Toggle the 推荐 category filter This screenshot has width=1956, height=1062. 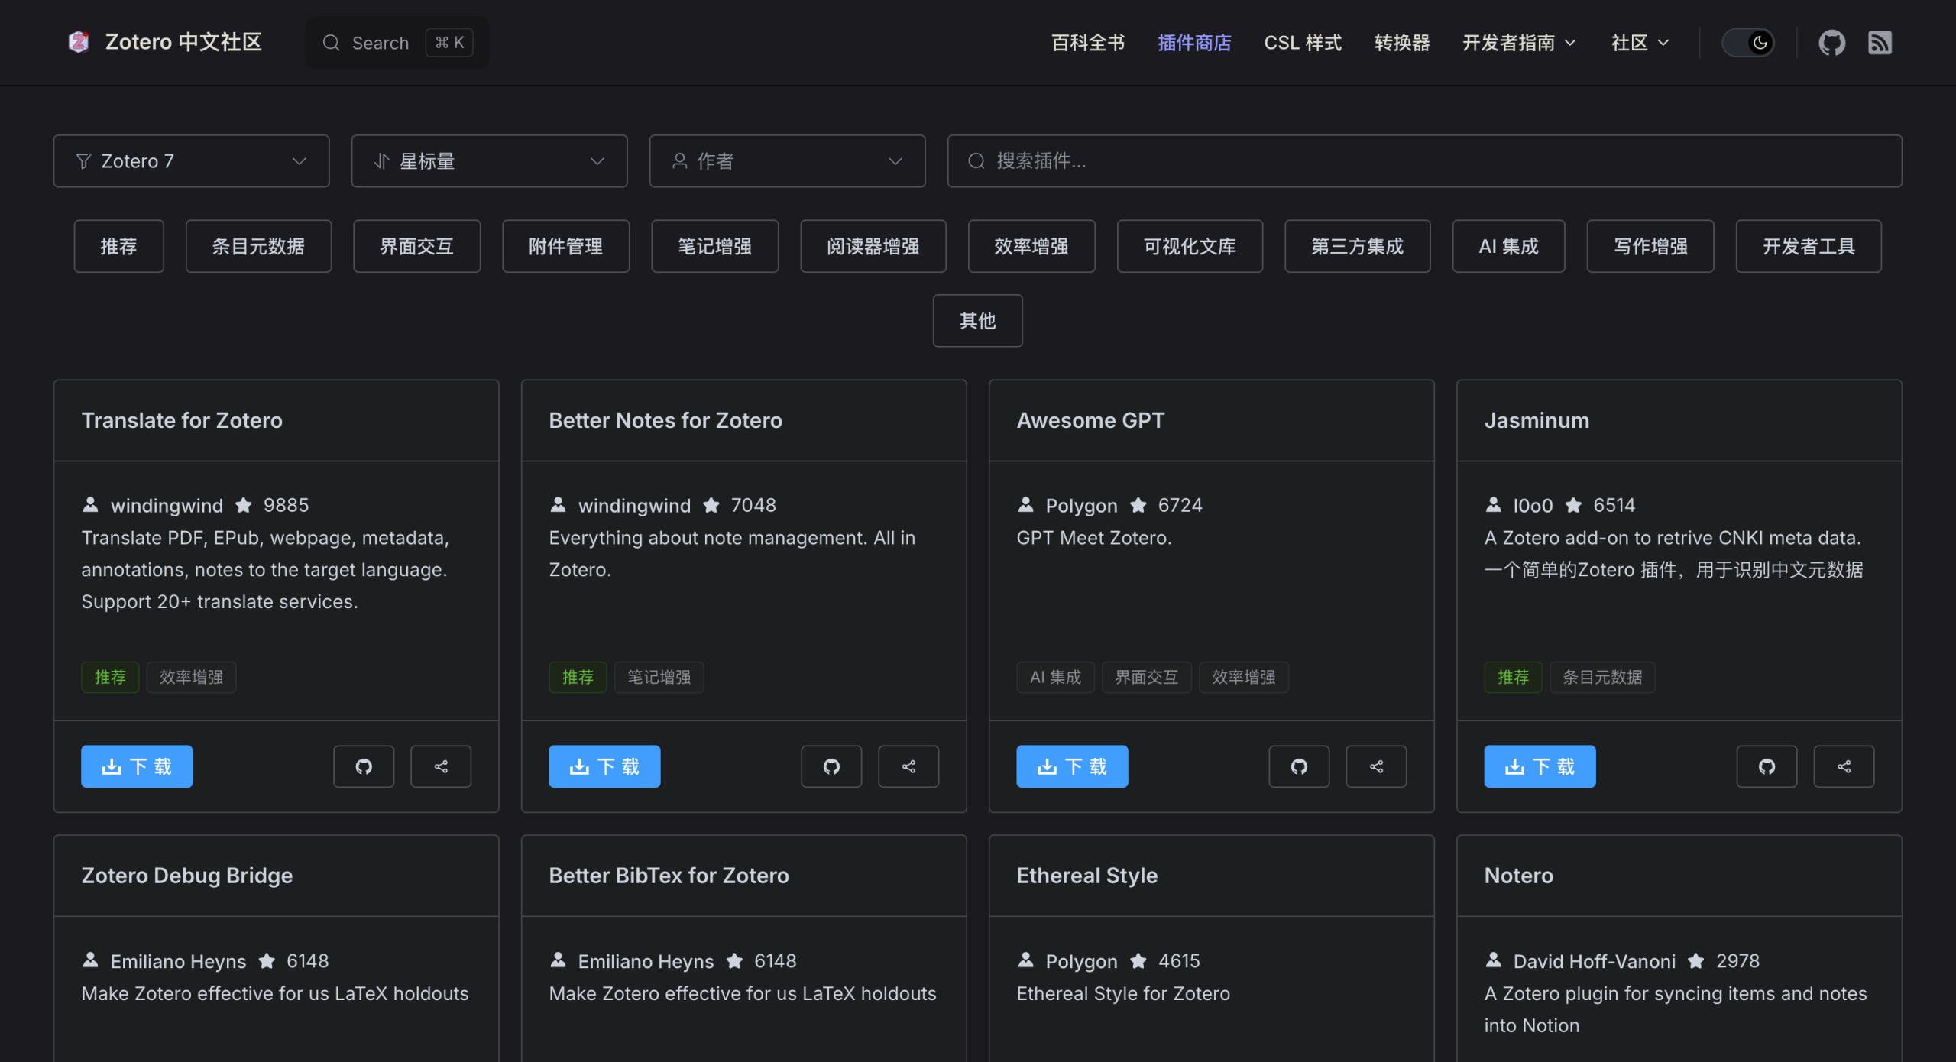(118, 246)
